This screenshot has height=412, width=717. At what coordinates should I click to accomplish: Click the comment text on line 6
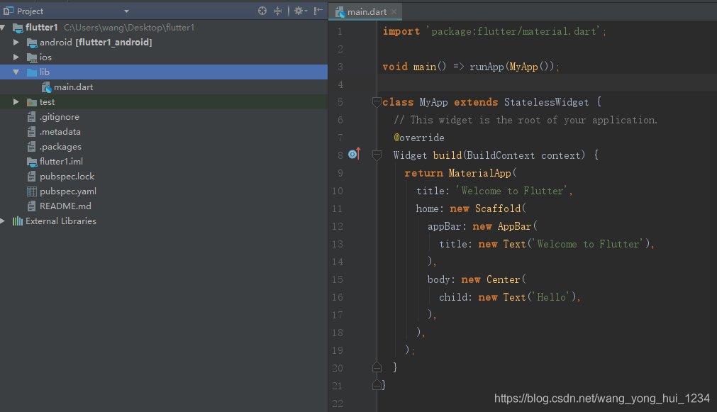[x=526, y=120]
